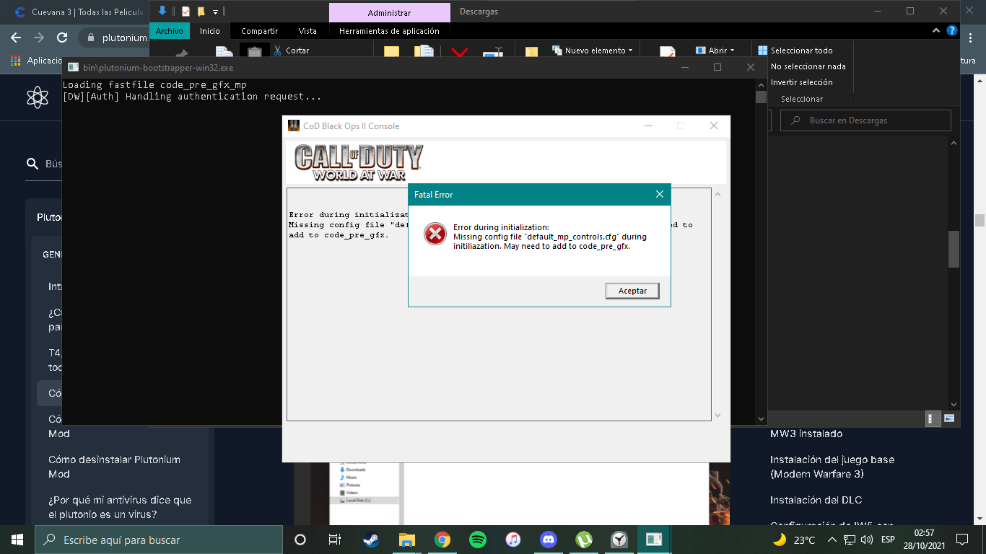Click the red X Delete icon in ribbon

[459, 52]
